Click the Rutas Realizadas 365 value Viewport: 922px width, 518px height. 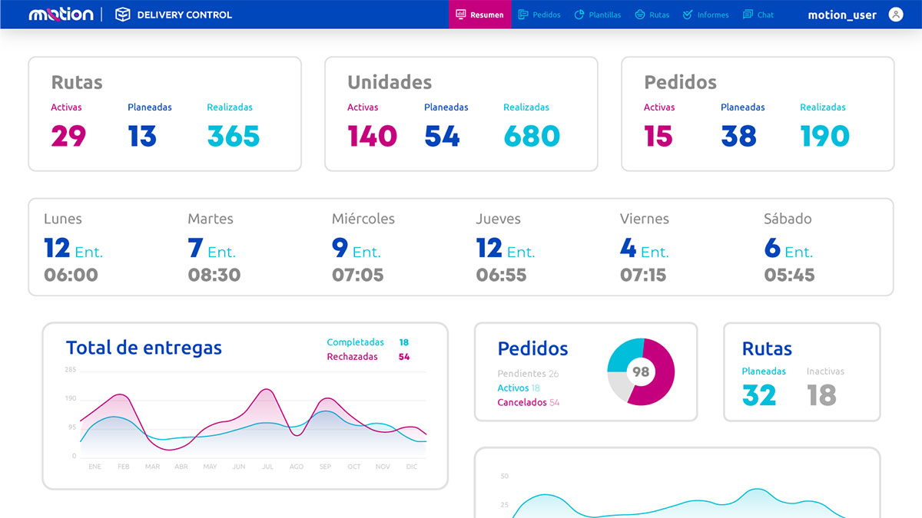pyautogui.click(x=234, y=137)
